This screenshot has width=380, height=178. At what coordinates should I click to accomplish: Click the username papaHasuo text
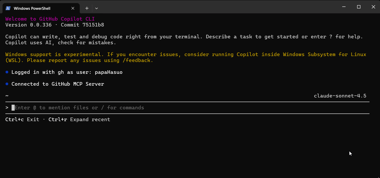[x=109, y=72]
